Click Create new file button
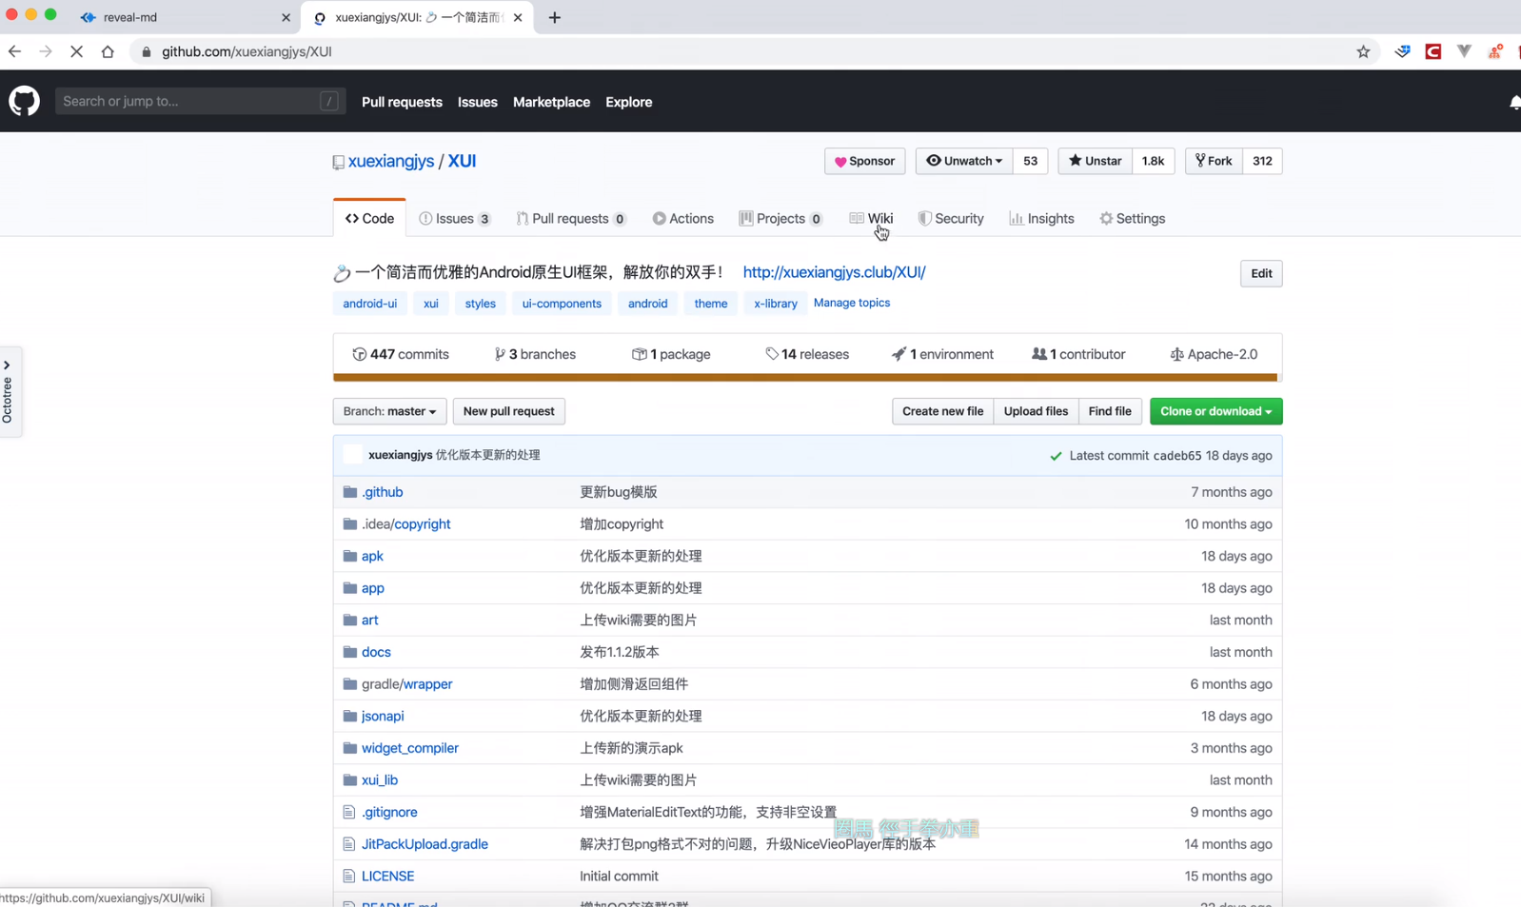Screen dimensions: 1521x907 coord(942,411)
